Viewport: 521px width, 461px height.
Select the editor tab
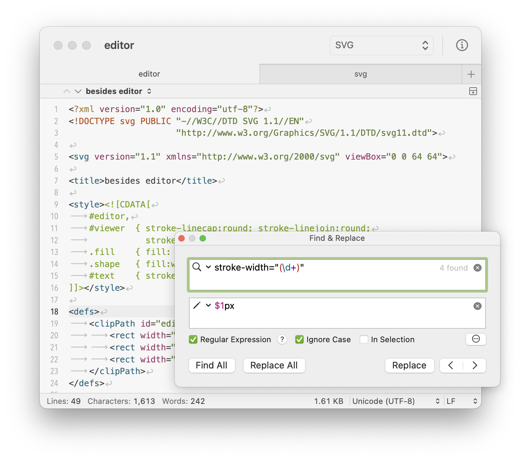coord(149,74)
